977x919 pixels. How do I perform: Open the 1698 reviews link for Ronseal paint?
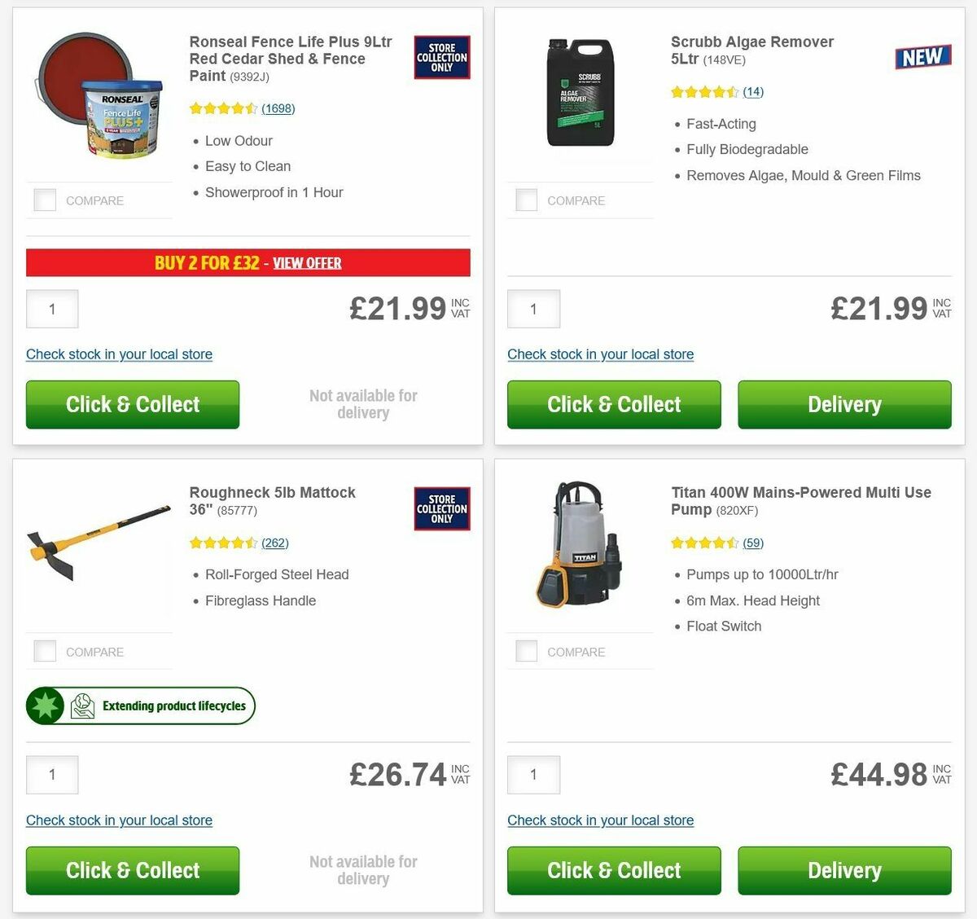click(x=278, y=108)
